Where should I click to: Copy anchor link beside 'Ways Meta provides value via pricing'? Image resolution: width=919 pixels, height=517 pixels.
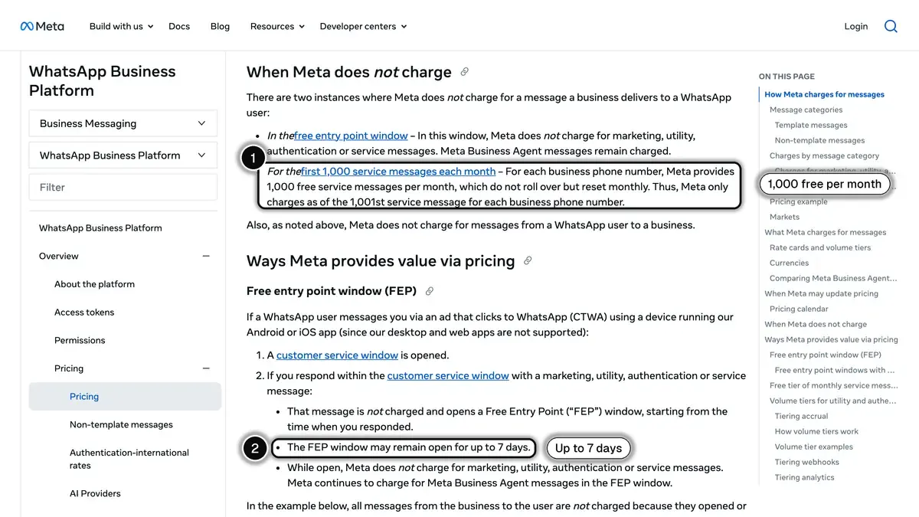pos(528,261)
